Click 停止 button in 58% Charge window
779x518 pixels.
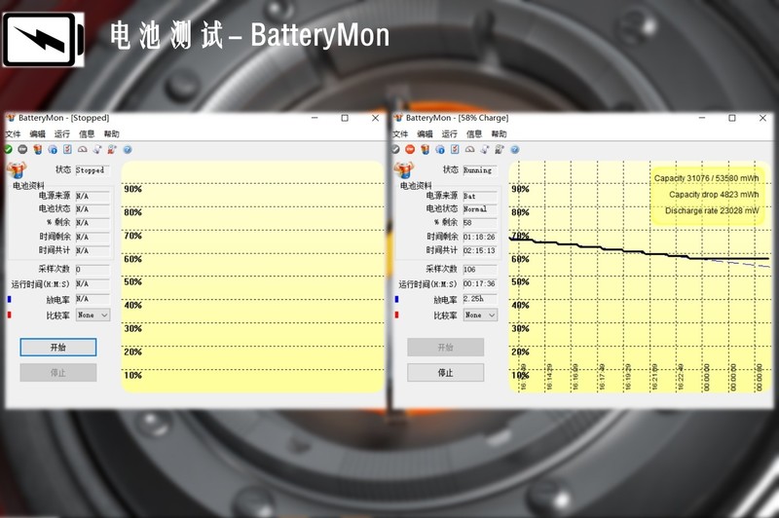click(446, 373)
